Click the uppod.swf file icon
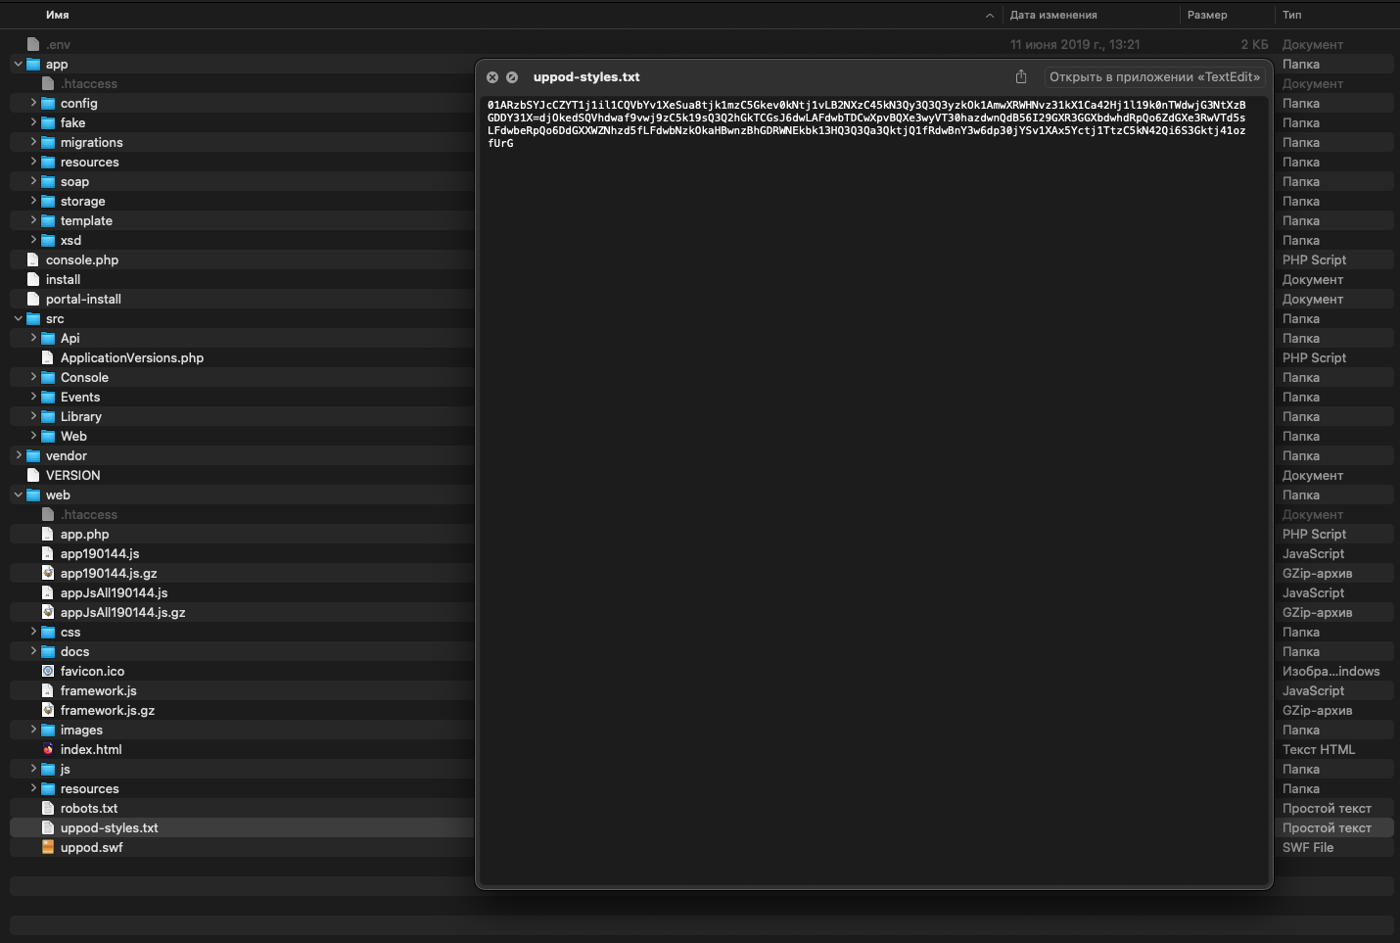Screen dimensions: 1400x943 coord(48,847)
